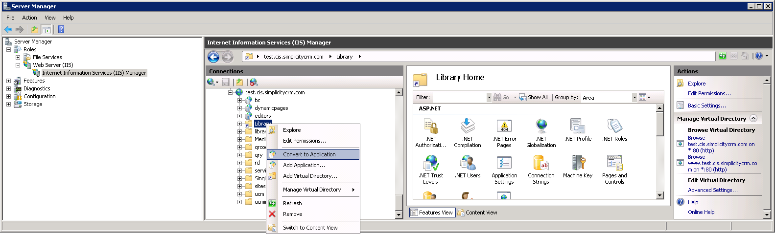Click the Up One Level toolbar icon

tap(35, 29)
